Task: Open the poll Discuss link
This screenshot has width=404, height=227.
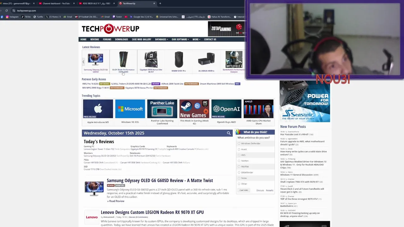Action: coord(260,190)
